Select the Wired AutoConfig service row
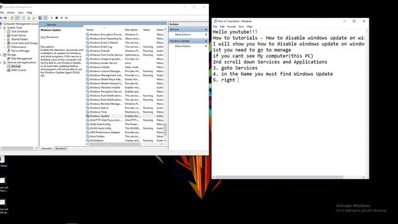Image resolution: width=398 pixels, height=224 pixels. (124, 124)
